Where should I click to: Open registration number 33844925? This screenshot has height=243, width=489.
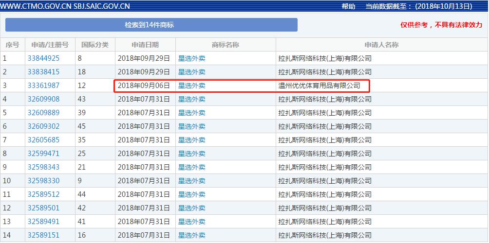[x=43, y=58]
